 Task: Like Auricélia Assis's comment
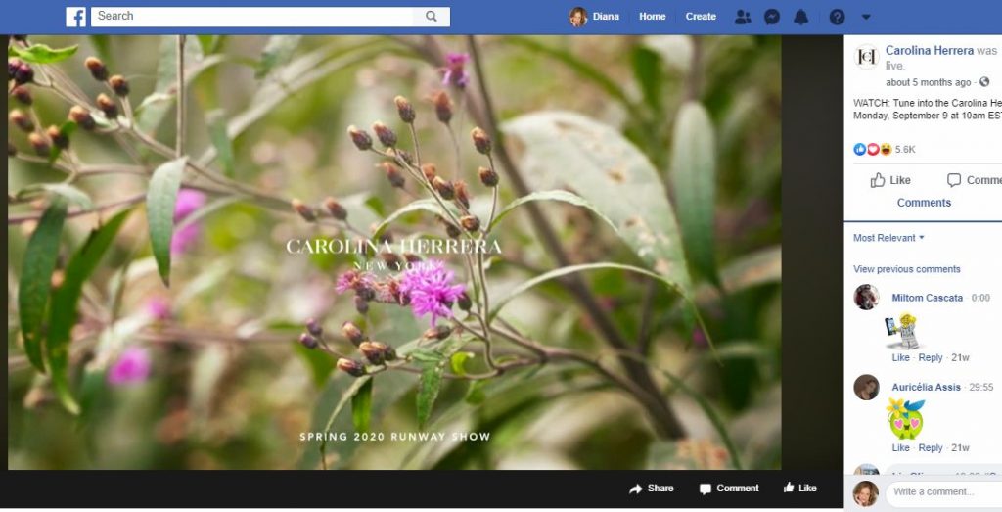900,448
